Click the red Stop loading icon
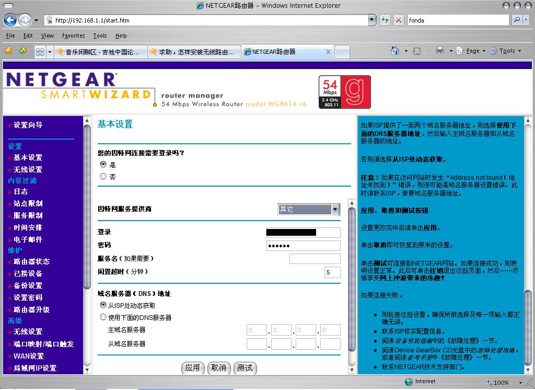The image size is (535, 390). [x=398, y=20]
